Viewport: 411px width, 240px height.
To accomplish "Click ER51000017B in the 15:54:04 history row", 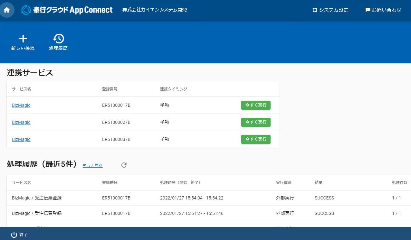I will point(116,198).
